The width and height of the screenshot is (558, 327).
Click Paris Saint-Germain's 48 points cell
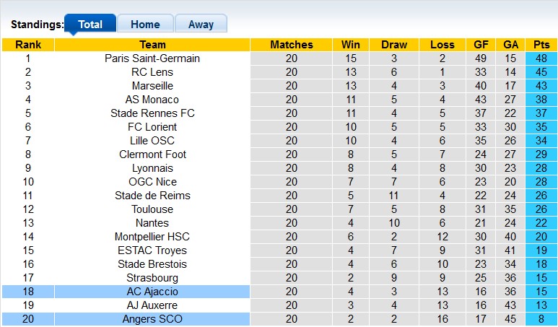click(541, 58)
